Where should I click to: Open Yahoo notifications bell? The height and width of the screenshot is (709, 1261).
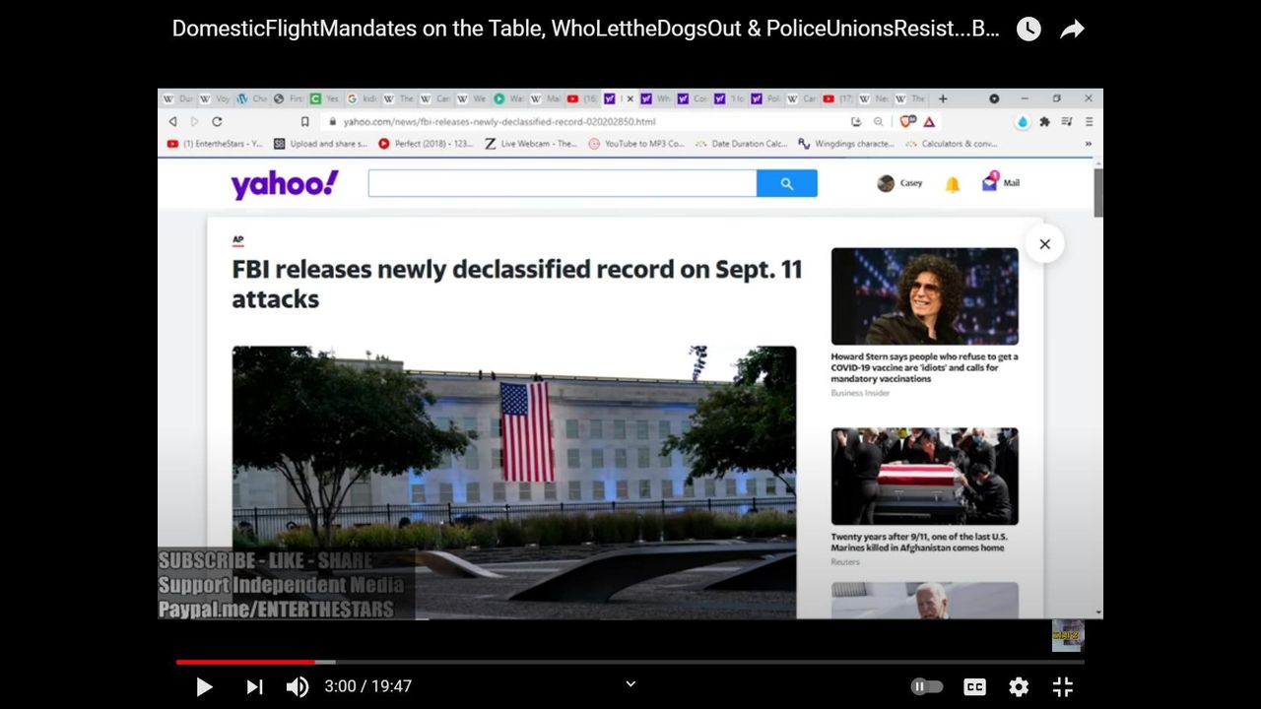coord(952,184)
